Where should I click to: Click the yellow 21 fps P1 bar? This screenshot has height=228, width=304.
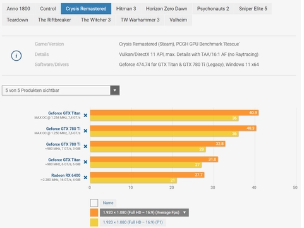(133, 180)
